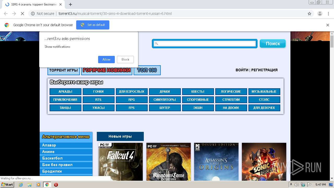This screenshot has height=188, width=334.
Task: Click the ВОЙТИ login link
Action: click(242, 70)
